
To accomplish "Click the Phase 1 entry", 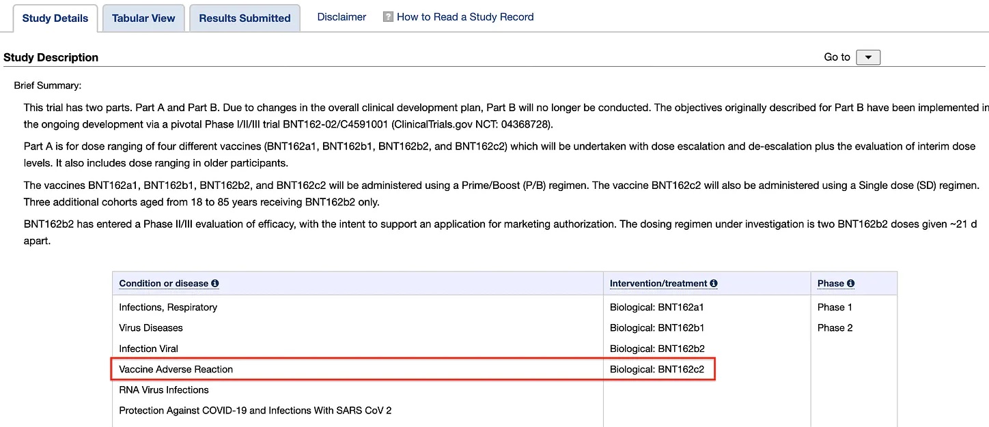I will pyautogui.click(x=835, y=308).
